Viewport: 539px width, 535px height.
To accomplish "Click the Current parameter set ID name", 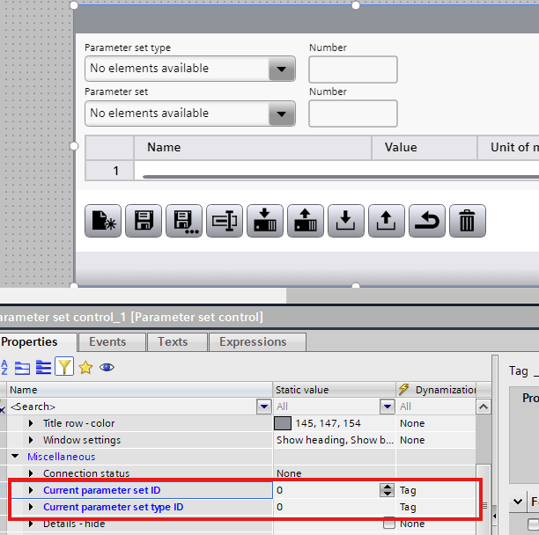I will click(x=102, y=490).
